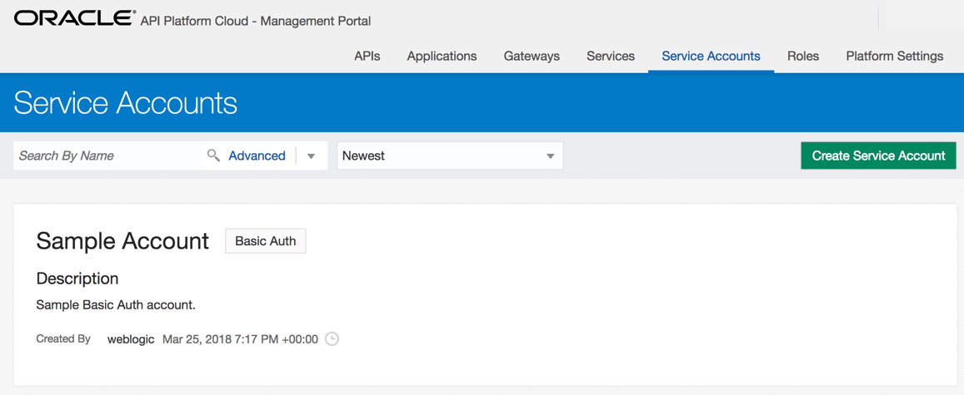
Task: Open the APIs tab
Action: [367, 57]
